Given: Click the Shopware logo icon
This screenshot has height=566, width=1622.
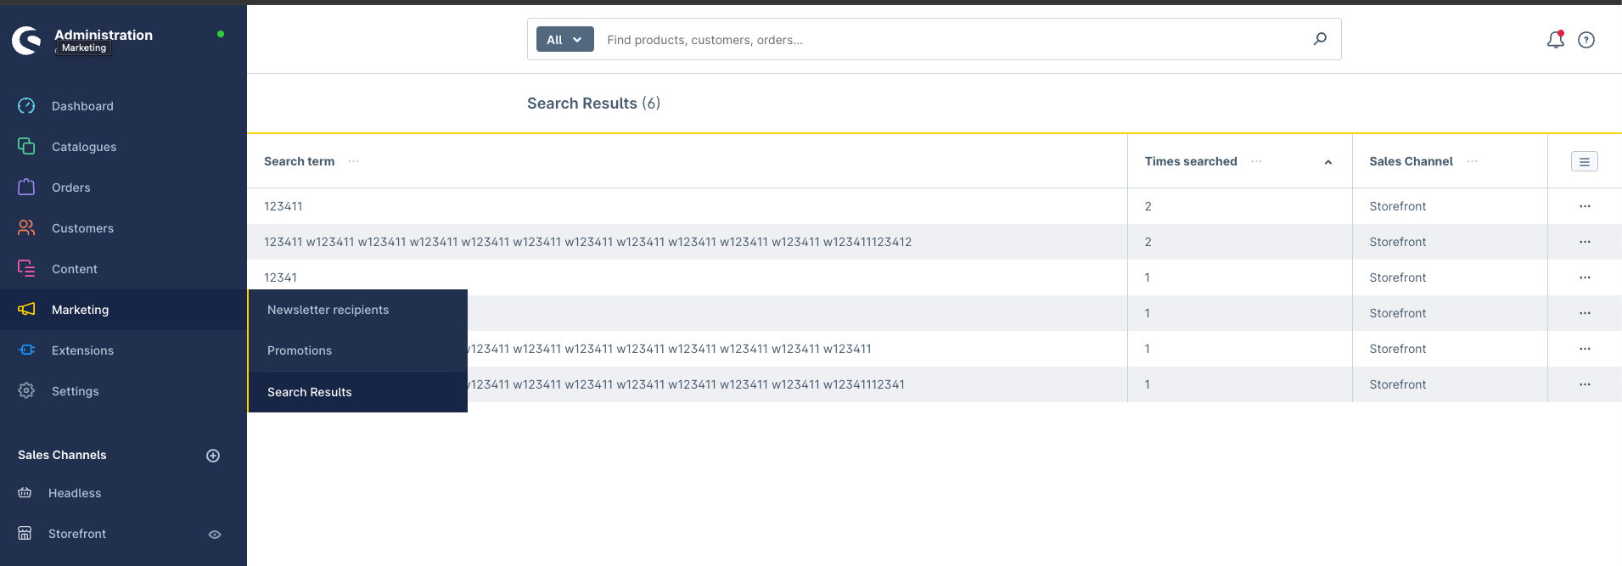Looking at the screenshot, I should (27, 40).
